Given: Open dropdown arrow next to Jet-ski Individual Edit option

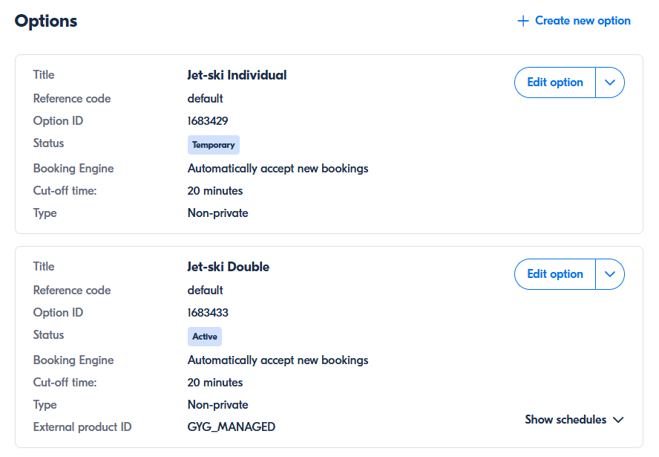Looking at the screenshot, I should point(610,82).
